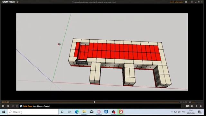Switch to fullscreen mode icon

tap(192, 2)
